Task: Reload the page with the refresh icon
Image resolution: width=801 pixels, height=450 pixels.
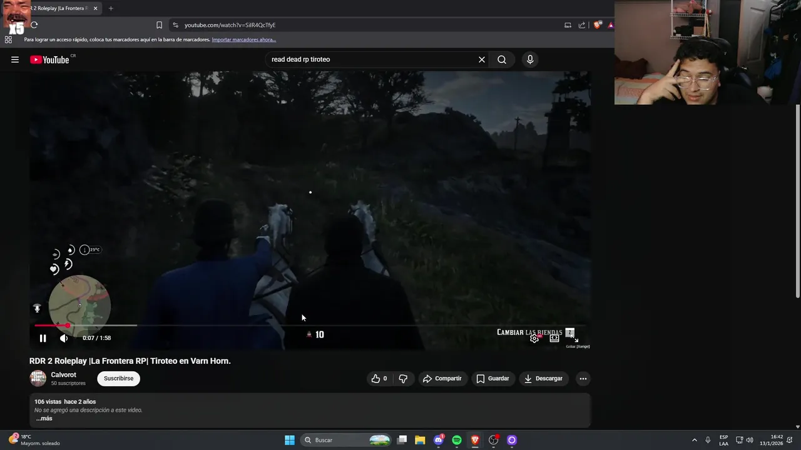Action: click(x=34, y=25)
